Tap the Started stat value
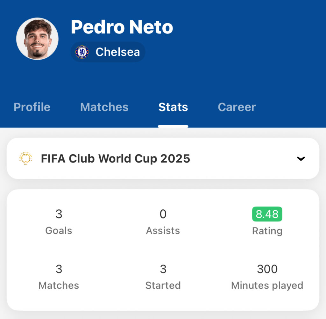The image size is (326, 319). tap(163, 269)
